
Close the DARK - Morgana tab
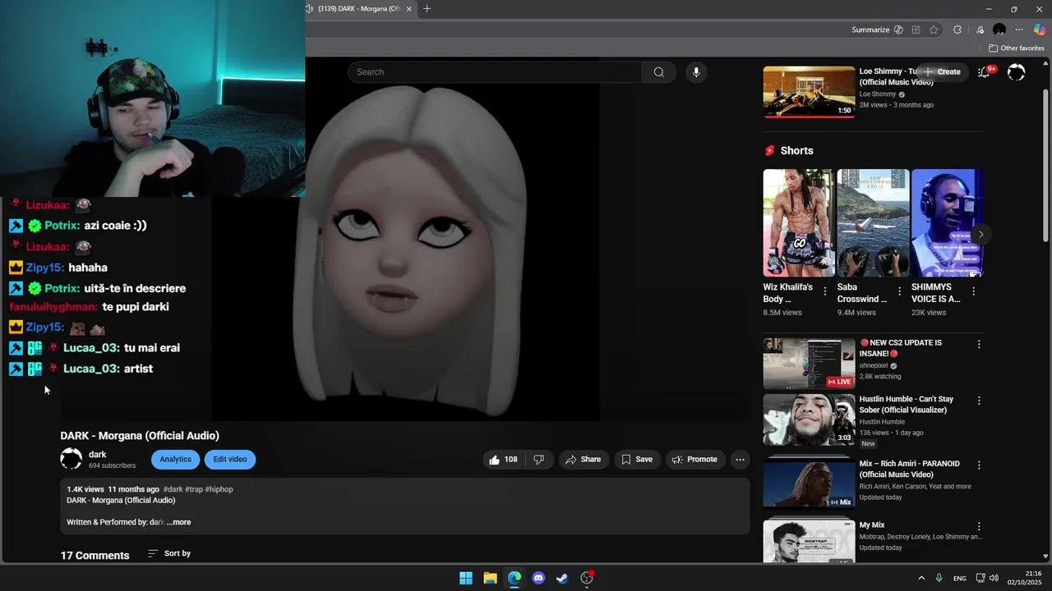click(x=408, y=9)
